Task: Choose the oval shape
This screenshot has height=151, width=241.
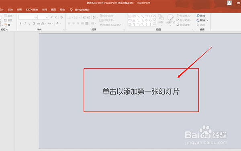Action: (151, 16)
